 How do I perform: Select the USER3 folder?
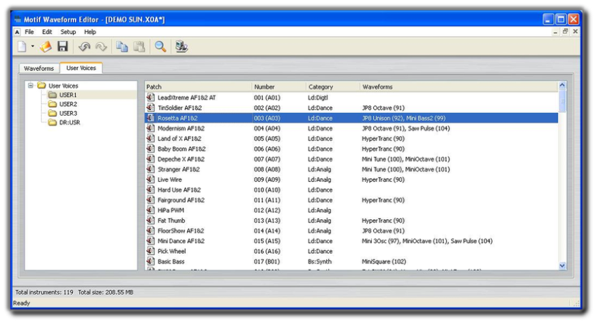pos(68,113)
